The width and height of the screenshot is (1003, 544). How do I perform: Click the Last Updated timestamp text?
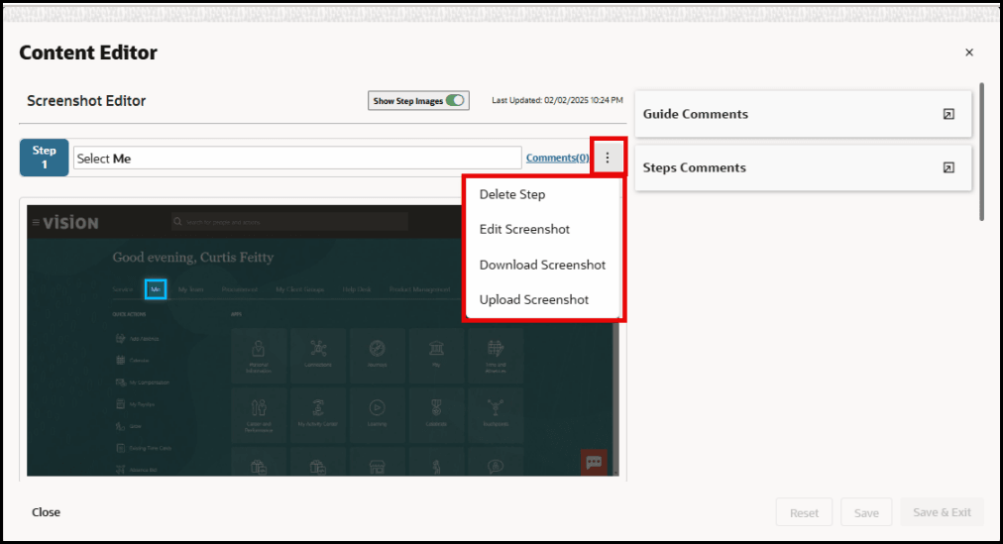(557, 100)
